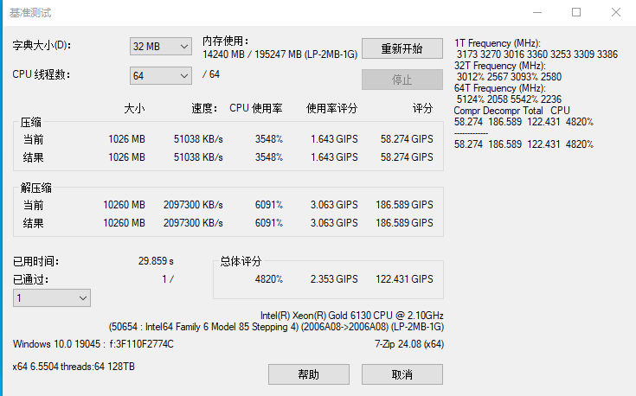Open the 字典大小 dropdown showing 32 MB
636x396 pixels.
[x=161, y=46]
